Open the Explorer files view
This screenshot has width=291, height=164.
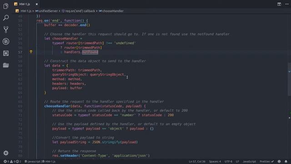click(6, 6)
